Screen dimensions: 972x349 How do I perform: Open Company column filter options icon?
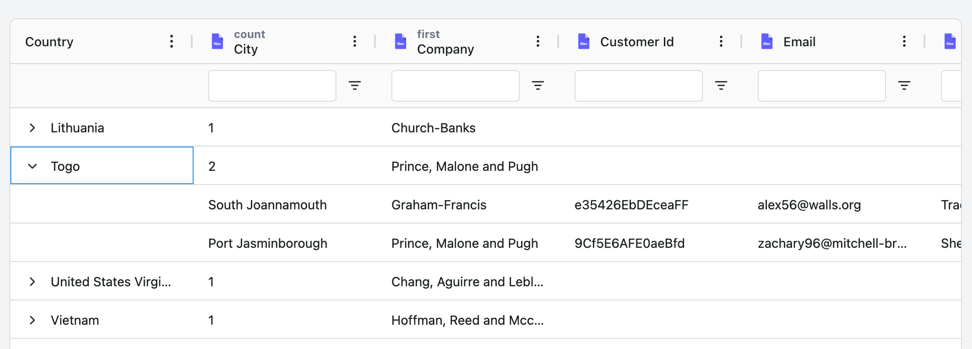[x=538, y=86]
